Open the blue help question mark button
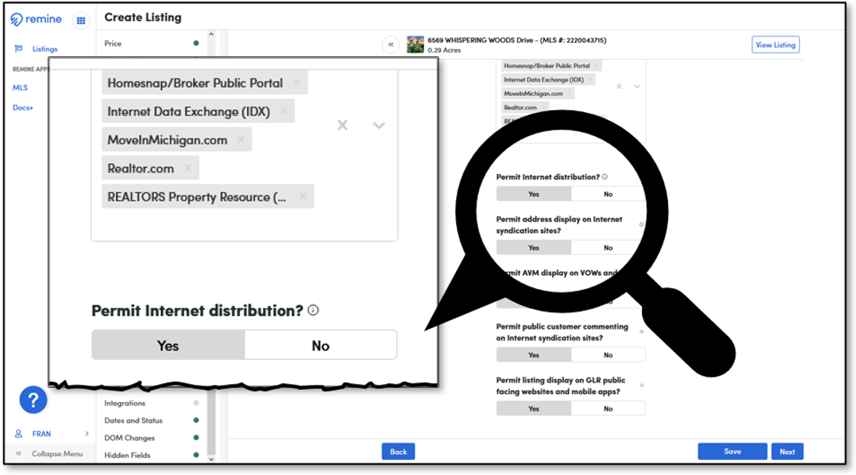The image size is (856, 475). pos(34,400)
